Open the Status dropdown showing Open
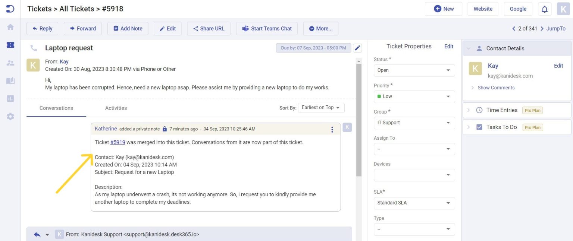 [x=414, y=70]
